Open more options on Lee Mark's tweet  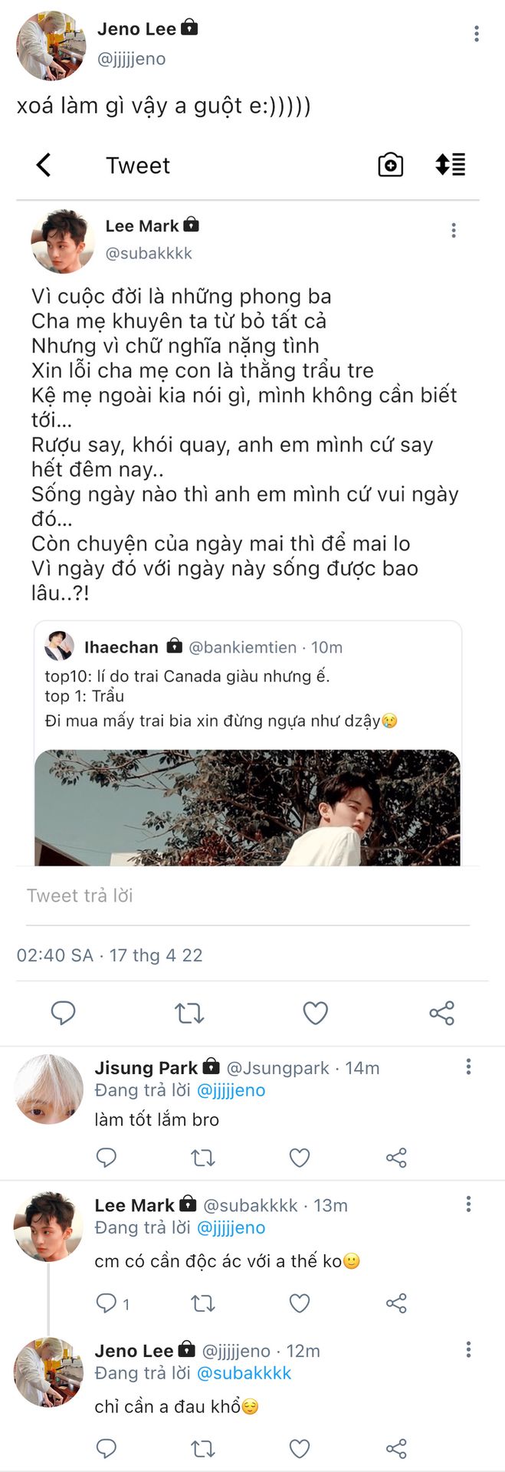coord(454,230)
